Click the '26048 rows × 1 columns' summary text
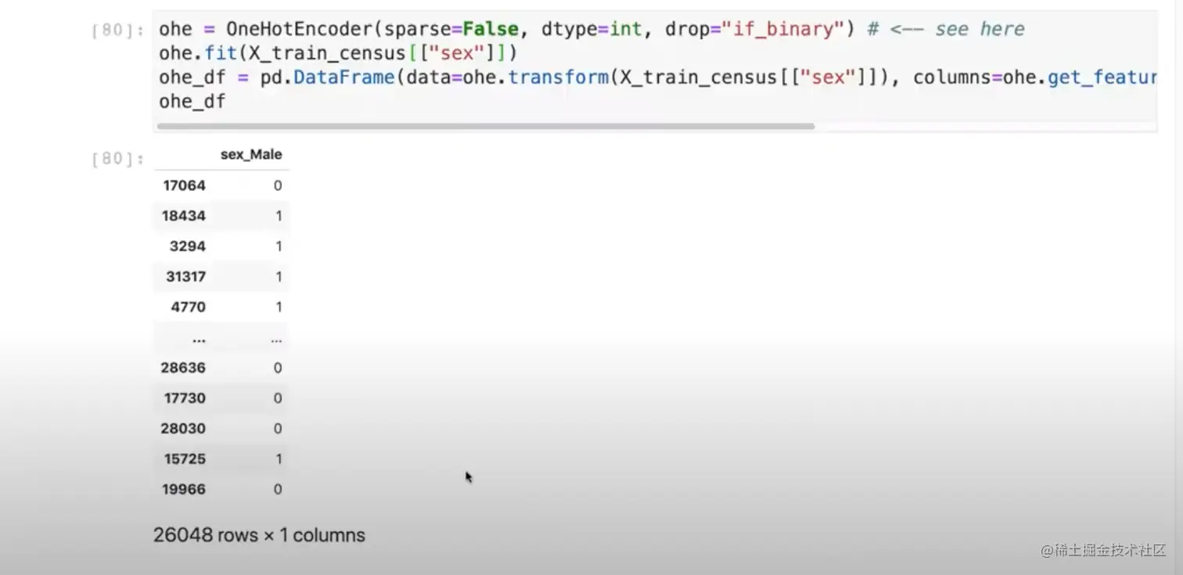Viewport: 1183px width, 575px height. (x=259, y=536)
